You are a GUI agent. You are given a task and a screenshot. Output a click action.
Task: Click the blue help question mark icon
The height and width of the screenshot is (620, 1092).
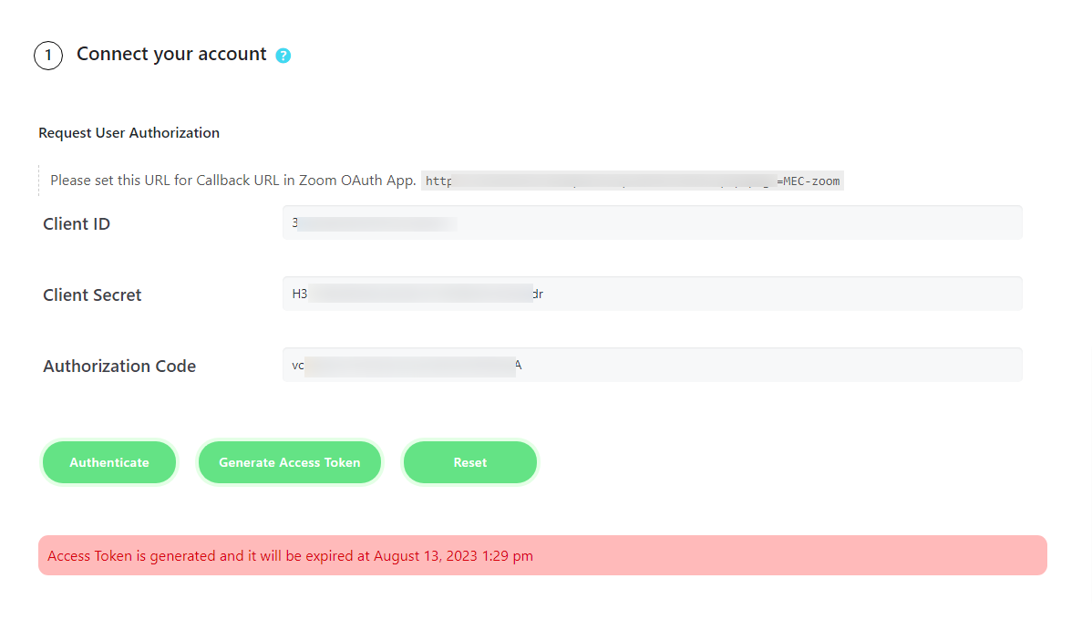click(x=283, y=56)
